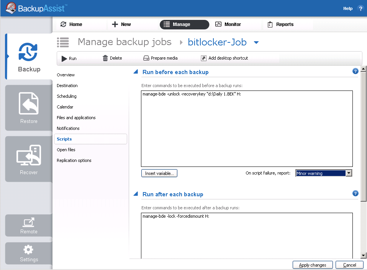The height and width of the screenshot is (270, 367).
Task: Open the Settings gear section
Action: (29, 253)
